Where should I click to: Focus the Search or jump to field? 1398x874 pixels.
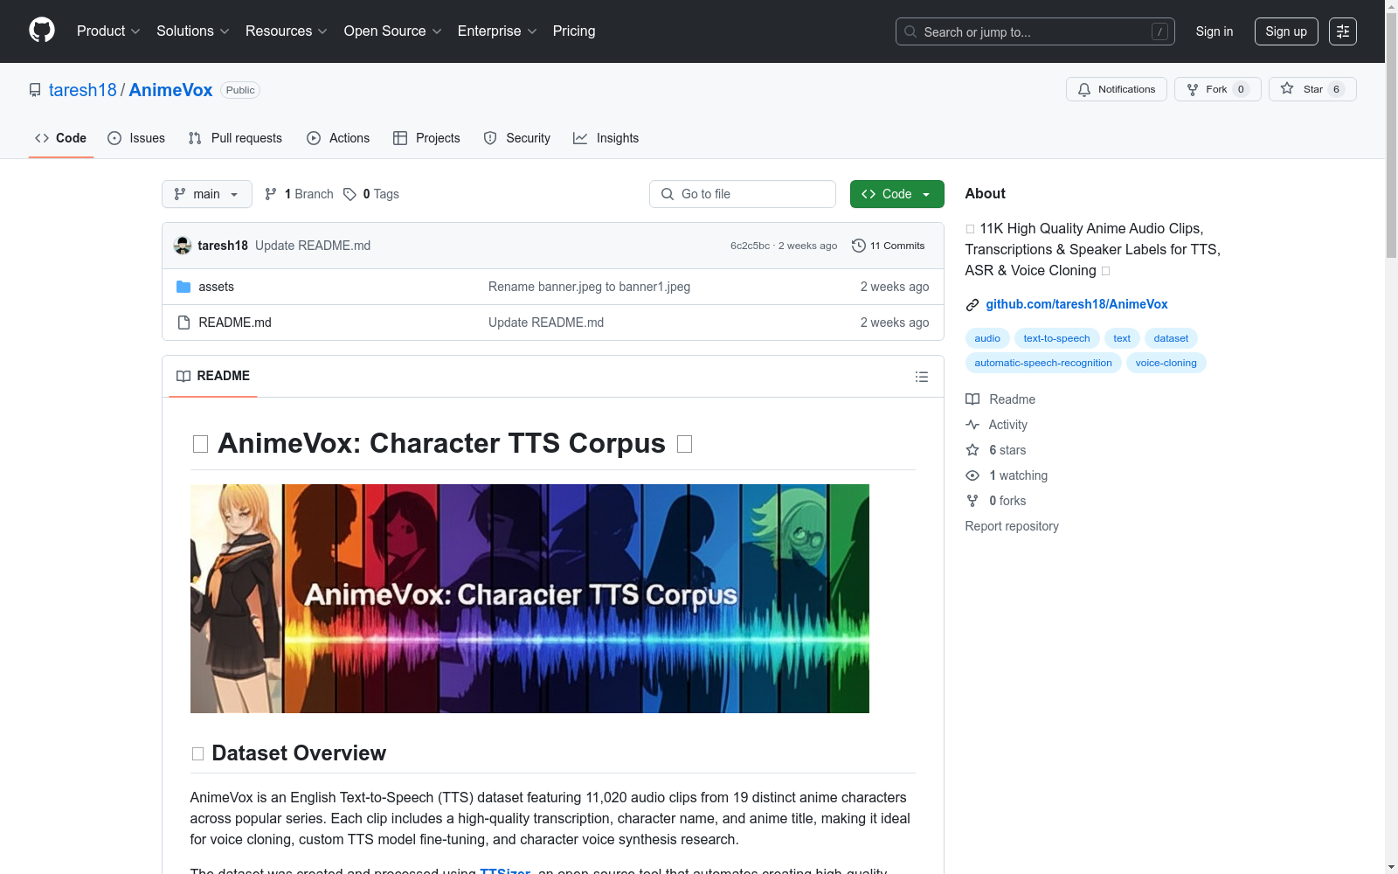click(x=1035, y=31)
